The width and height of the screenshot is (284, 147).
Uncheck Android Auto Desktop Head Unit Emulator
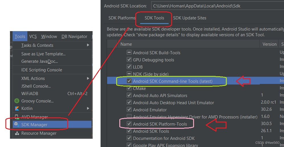coord(129,102)
